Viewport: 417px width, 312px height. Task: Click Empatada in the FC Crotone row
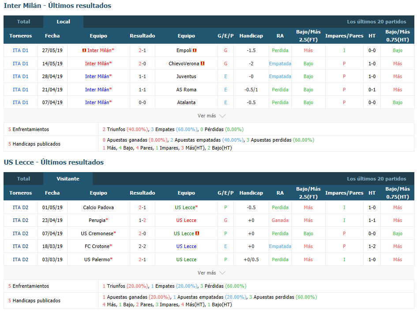click(x=280, y=246)
